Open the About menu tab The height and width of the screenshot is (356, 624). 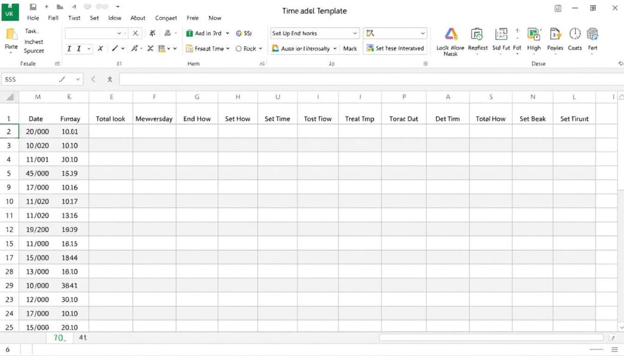(138, 18)
